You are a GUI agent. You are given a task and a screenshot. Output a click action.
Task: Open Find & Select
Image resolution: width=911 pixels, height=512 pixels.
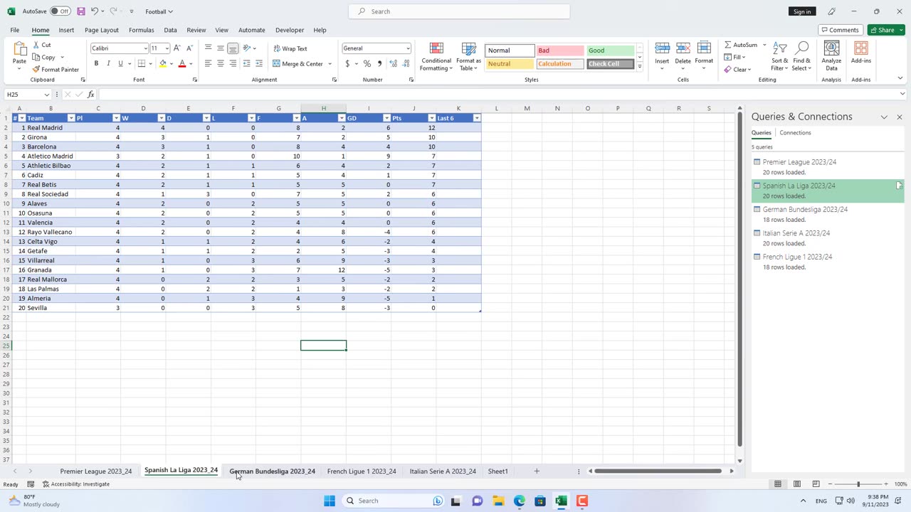point(802,56)
